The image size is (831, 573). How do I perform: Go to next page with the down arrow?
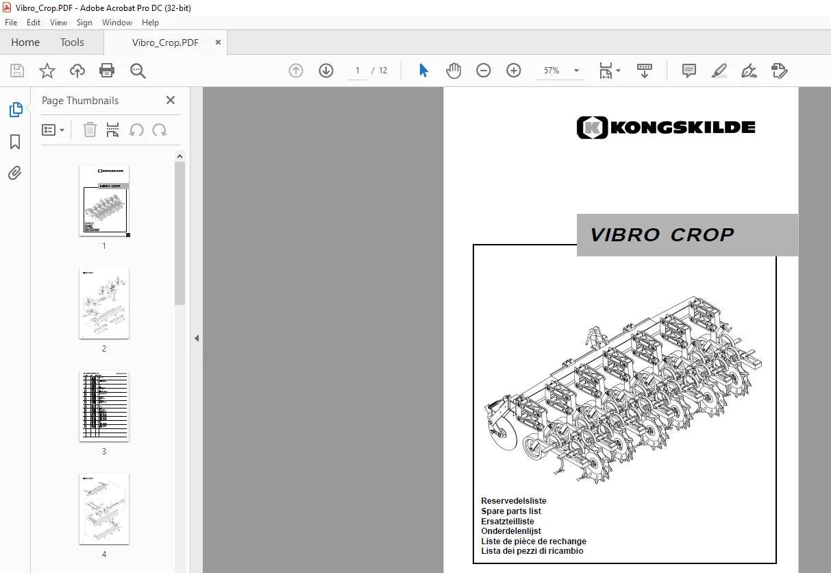click(x=326, y=71)
